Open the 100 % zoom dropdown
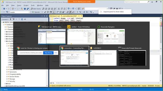Image resolution: width=163 pixels, height=91 pixels. 57,83
